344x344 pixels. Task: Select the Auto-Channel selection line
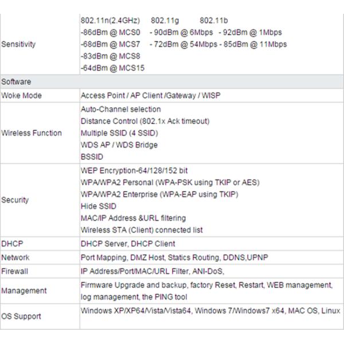click(121, 109)
